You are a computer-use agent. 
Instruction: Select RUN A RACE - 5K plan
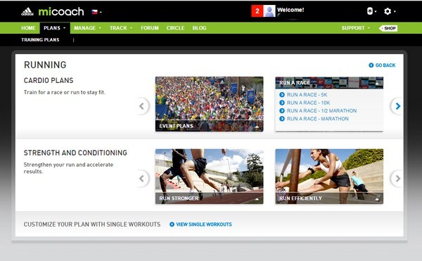click(307, 95)
